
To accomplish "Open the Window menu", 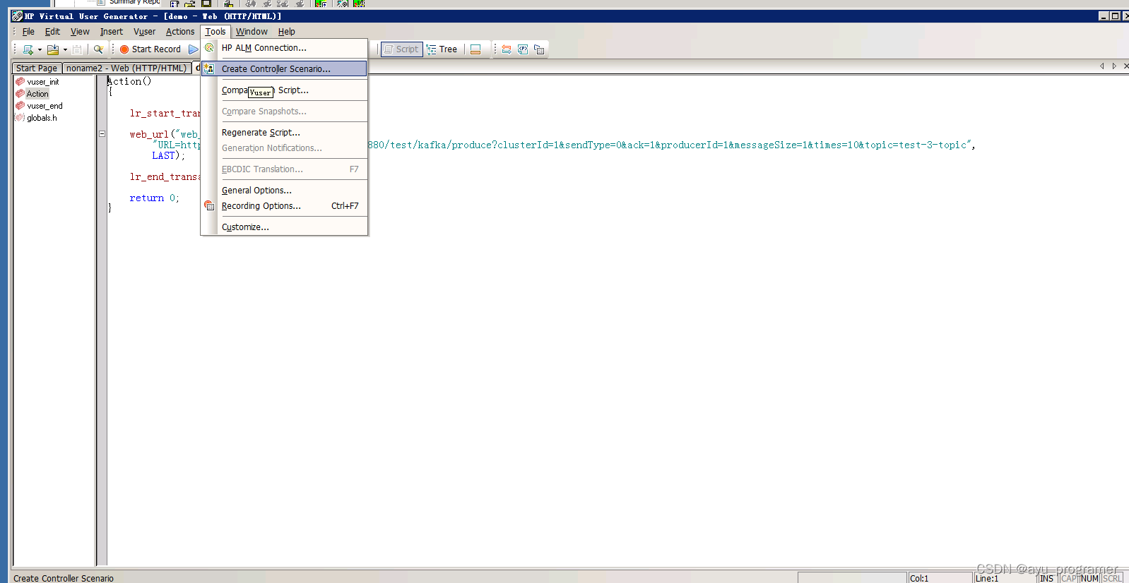I will coord(252,32).
